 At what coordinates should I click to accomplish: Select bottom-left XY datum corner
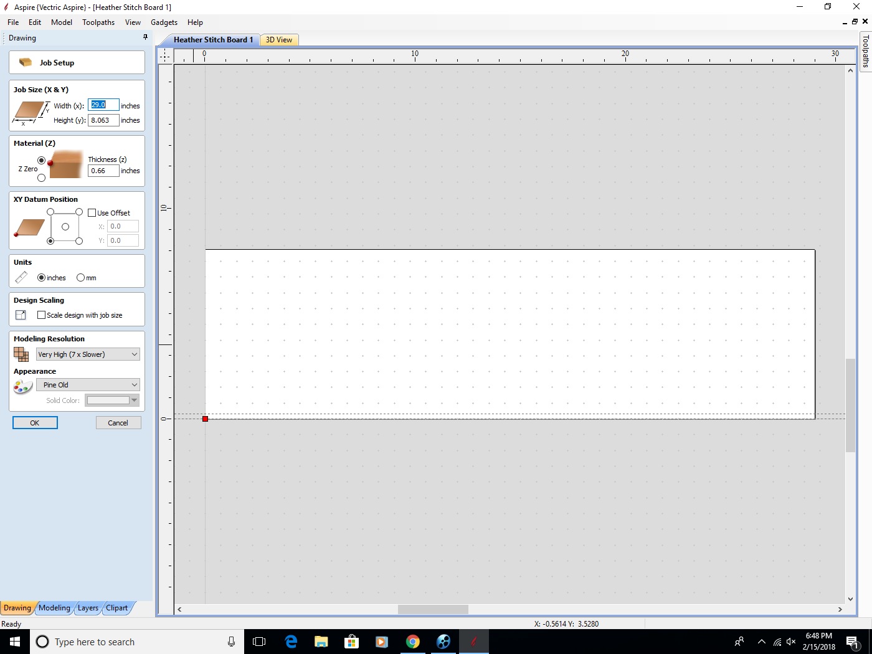[50, 241]
